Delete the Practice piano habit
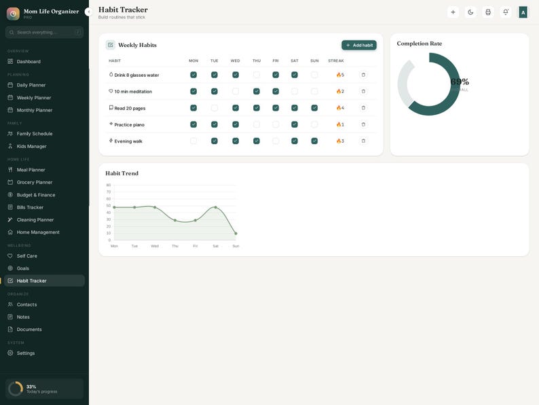Screen dimensions: 539x405 pos(363,124)
